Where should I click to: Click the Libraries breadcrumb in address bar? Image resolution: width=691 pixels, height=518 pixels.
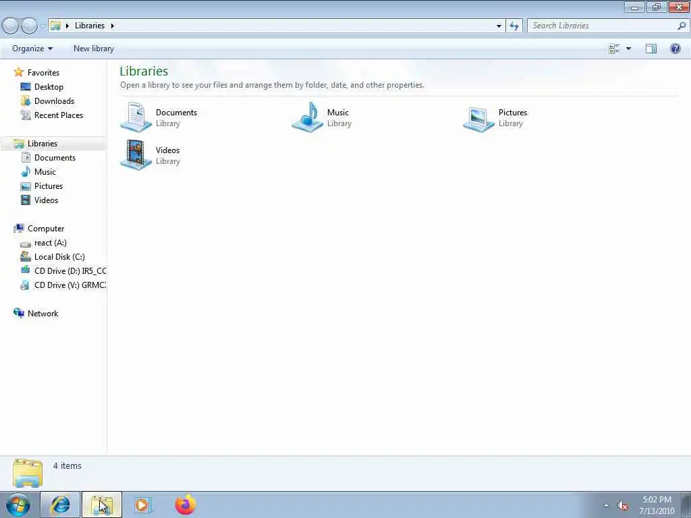[90, 26]
